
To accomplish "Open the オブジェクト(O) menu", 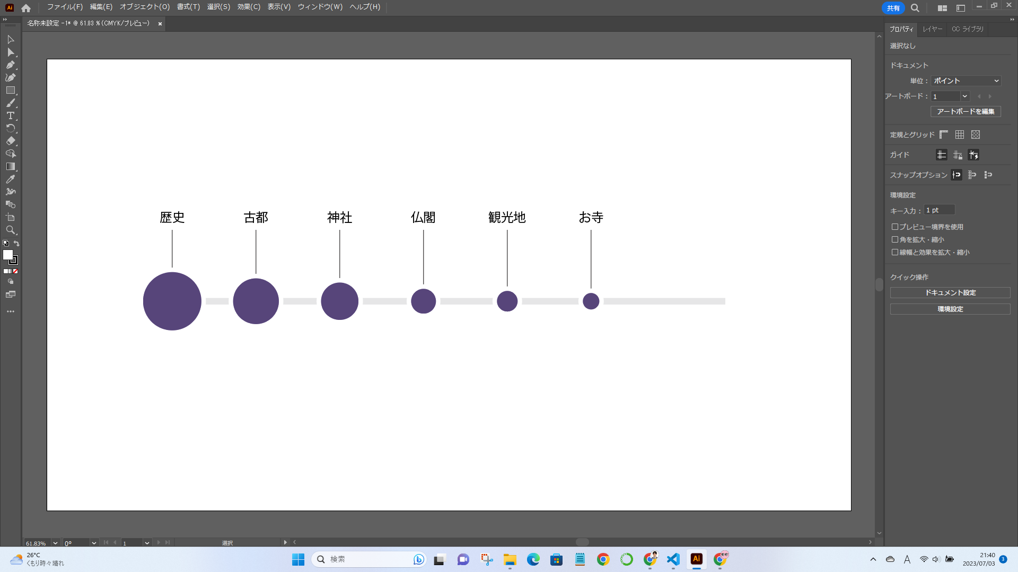I will [x=144, y=7].
